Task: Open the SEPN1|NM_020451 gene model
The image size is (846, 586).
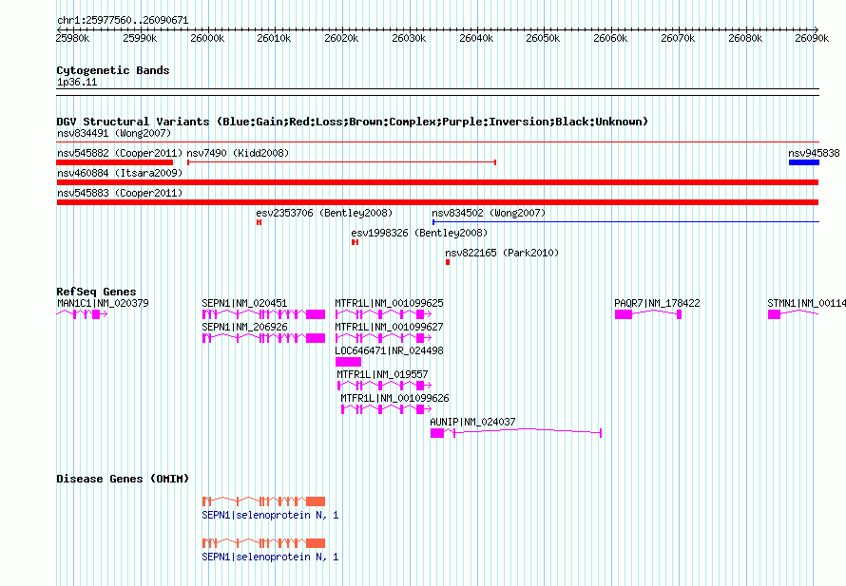Action: [264, 314]
